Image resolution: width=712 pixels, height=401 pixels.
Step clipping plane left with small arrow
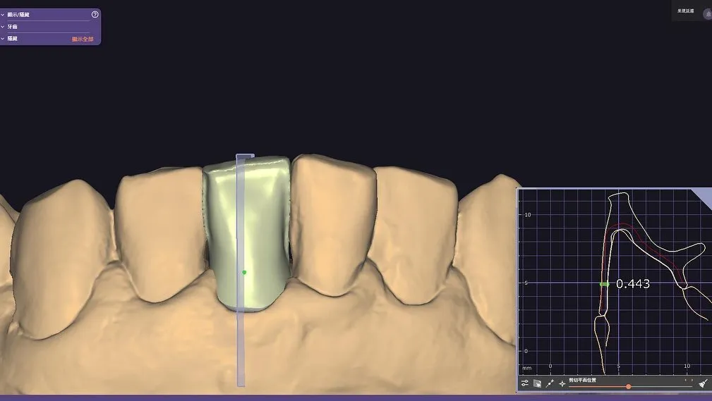685,380
